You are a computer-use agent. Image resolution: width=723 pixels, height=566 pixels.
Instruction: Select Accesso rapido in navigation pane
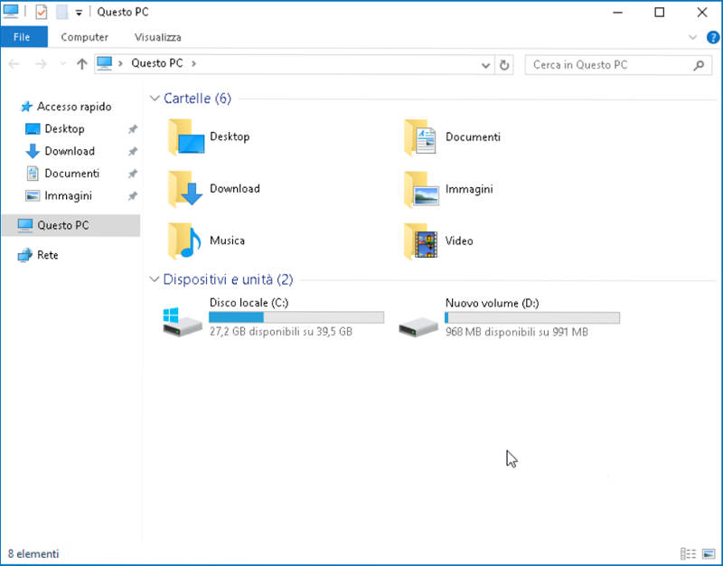coord(66,107)
